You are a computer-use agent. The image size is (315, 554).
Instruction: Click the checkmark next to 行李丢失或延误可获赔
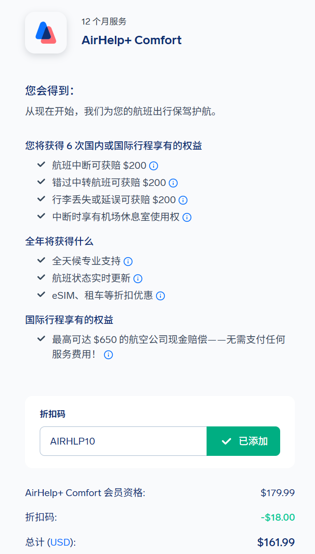(41, 199)
